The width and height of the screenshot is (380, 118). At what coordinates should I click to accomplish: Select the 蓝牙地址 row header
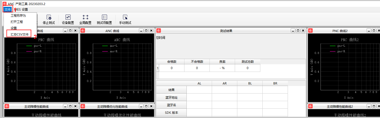(172, 97)
